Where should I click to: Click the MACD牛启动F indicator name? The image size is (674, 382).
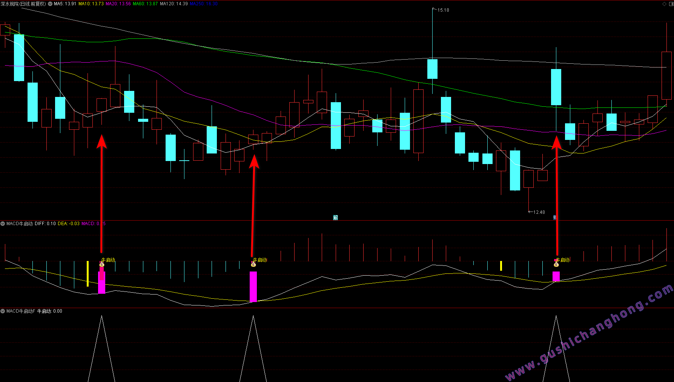[21, 311]
